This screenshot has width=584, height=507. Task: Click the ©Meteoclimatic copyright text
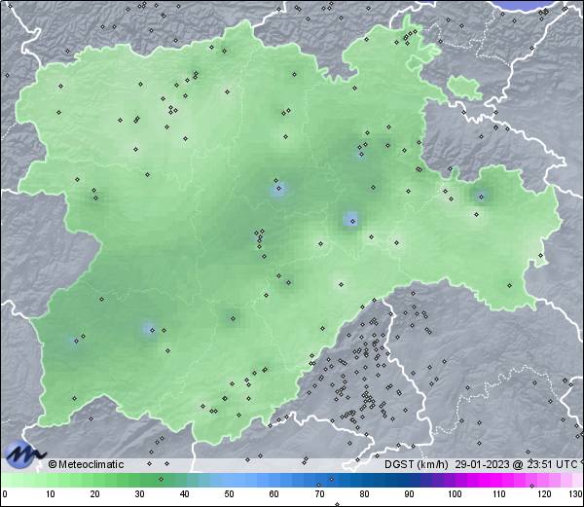click(x=87, y=464)
